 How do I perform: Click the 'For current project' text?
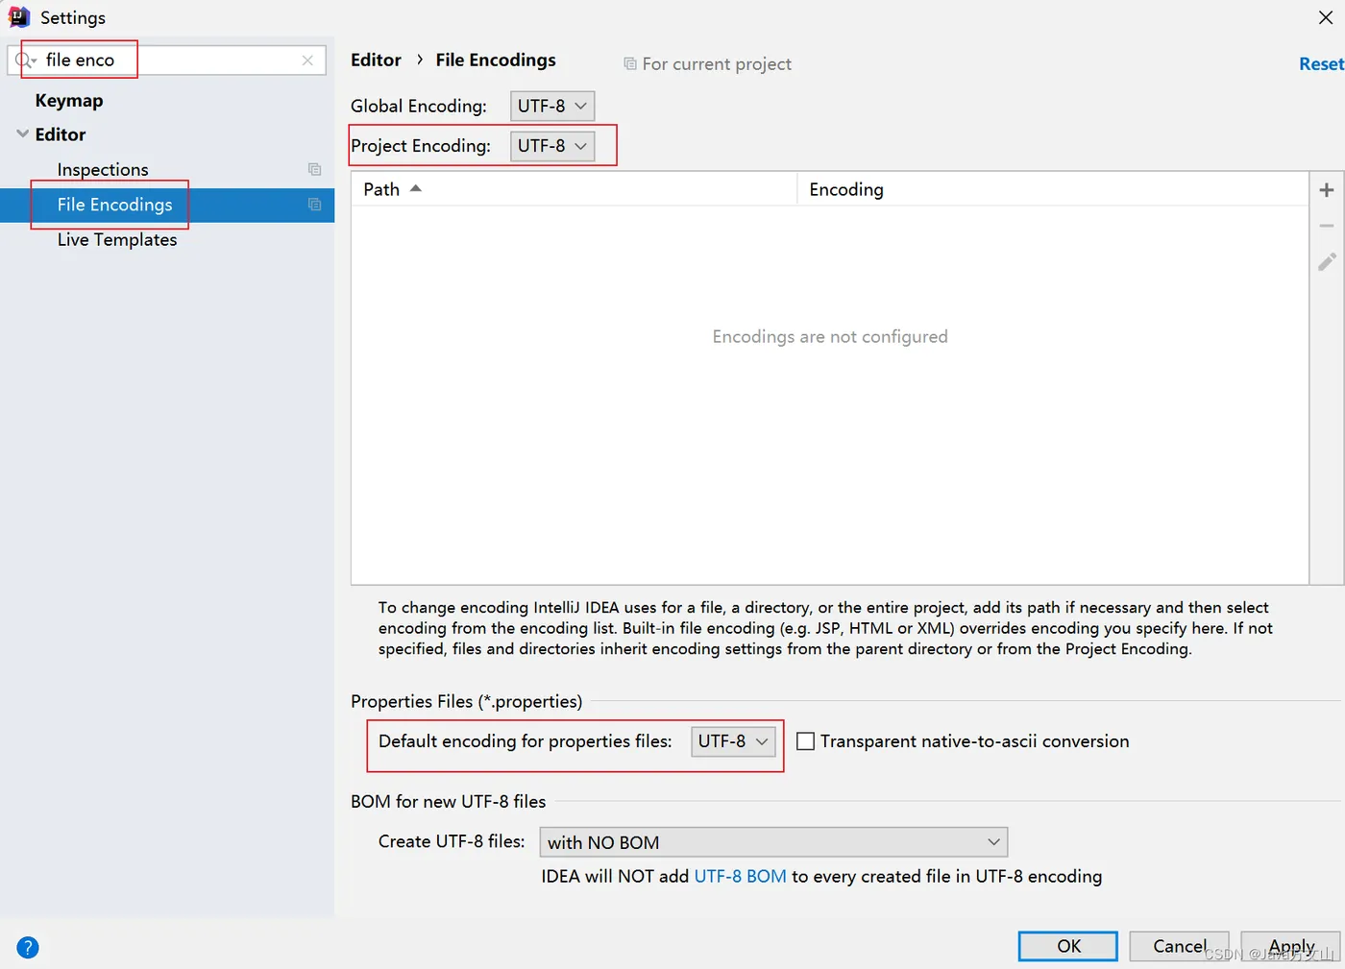click(x=717, y=63)
